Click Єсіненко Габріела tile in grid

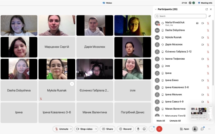pyautogui.click(x=95, y=91)
